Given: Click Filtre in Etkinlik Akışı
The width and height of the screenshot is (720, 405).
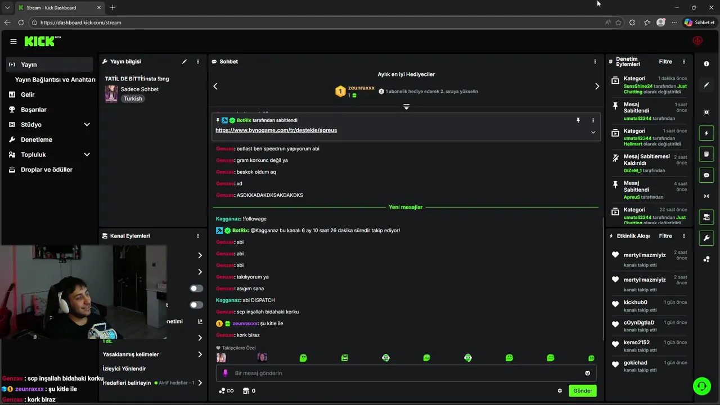Looking at the screenshot, I should [x=665, y=236].
